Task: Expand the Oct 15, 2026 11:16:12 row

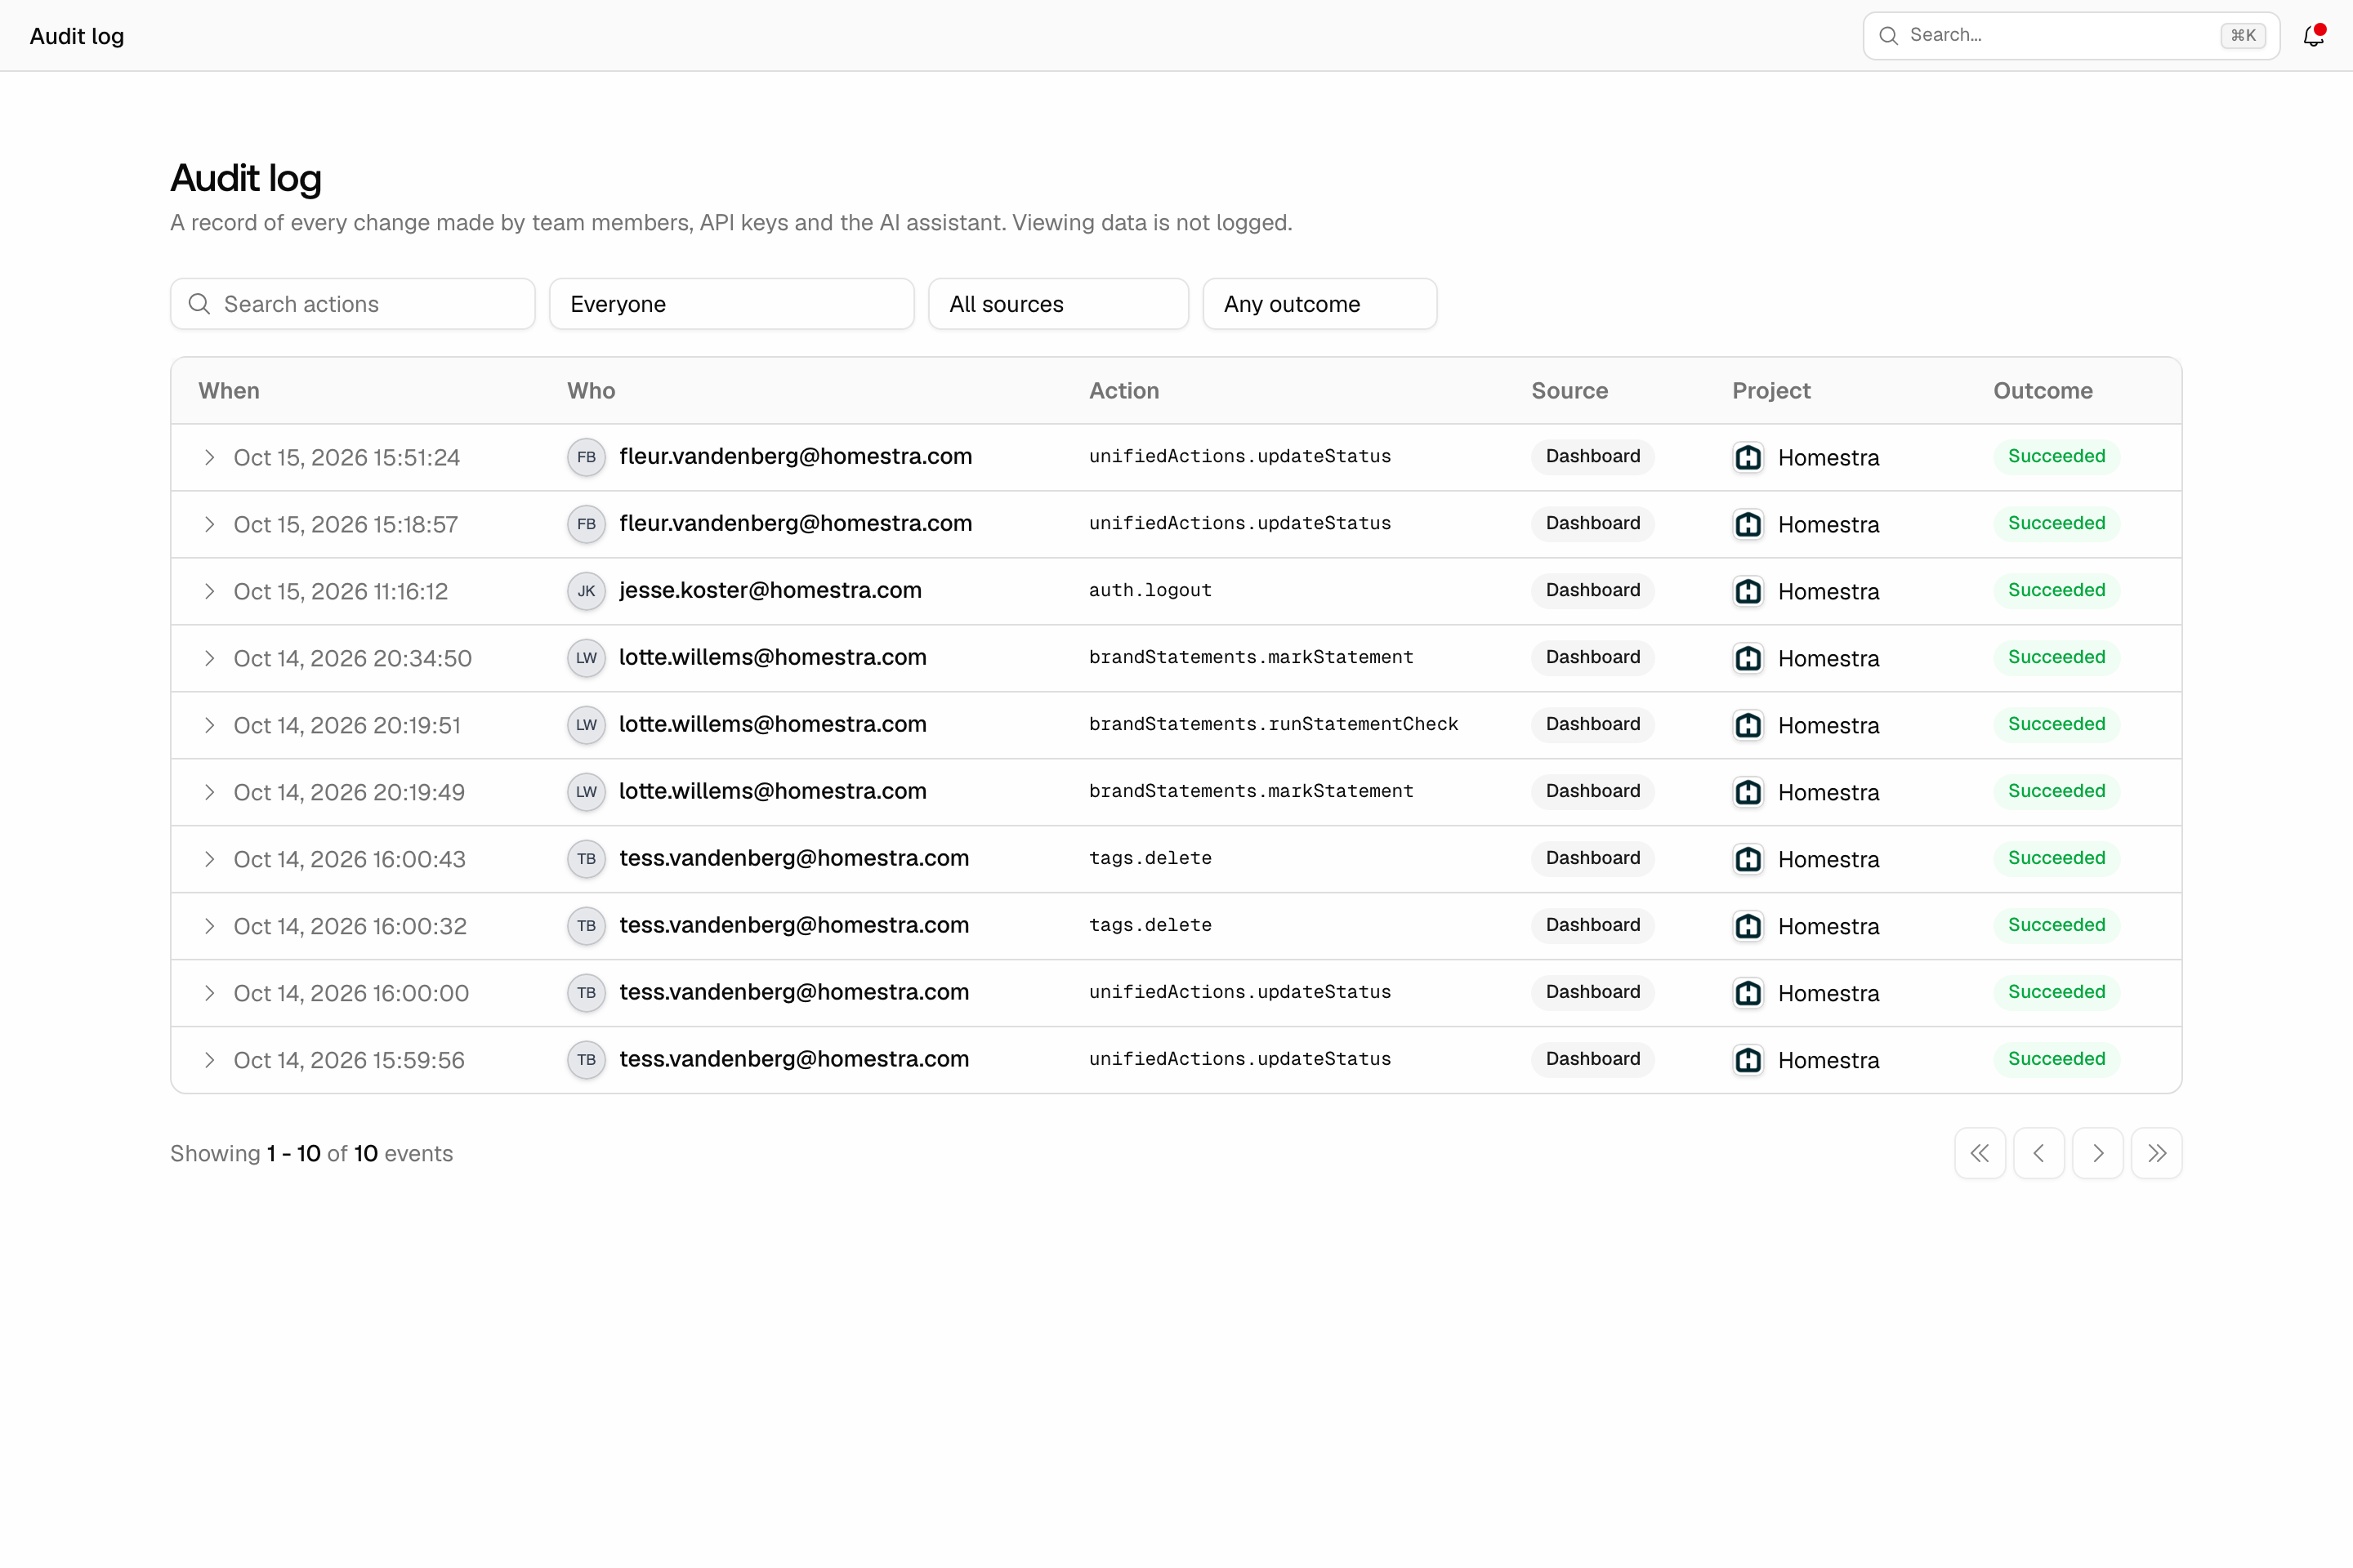Action: tap(209, 591)
